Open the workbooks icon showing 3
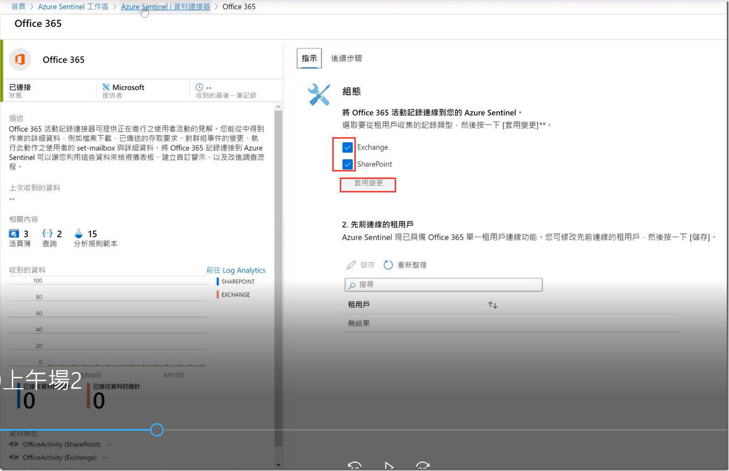 tap(14, 233)
